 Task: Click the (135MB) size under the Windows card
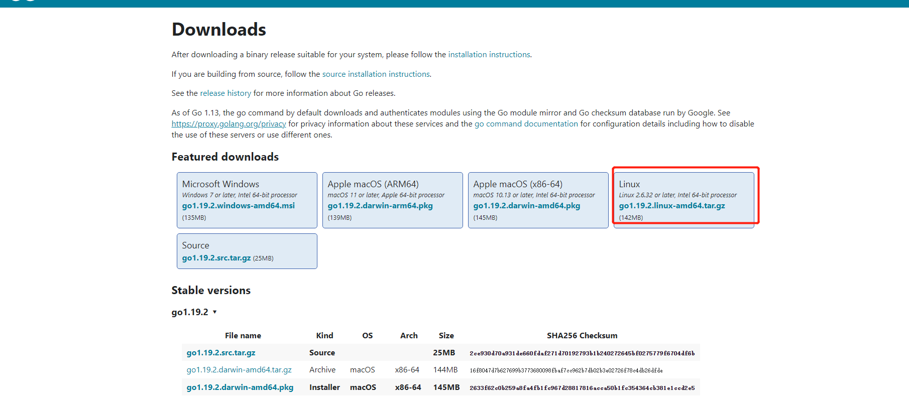click(x=194, y=217)
